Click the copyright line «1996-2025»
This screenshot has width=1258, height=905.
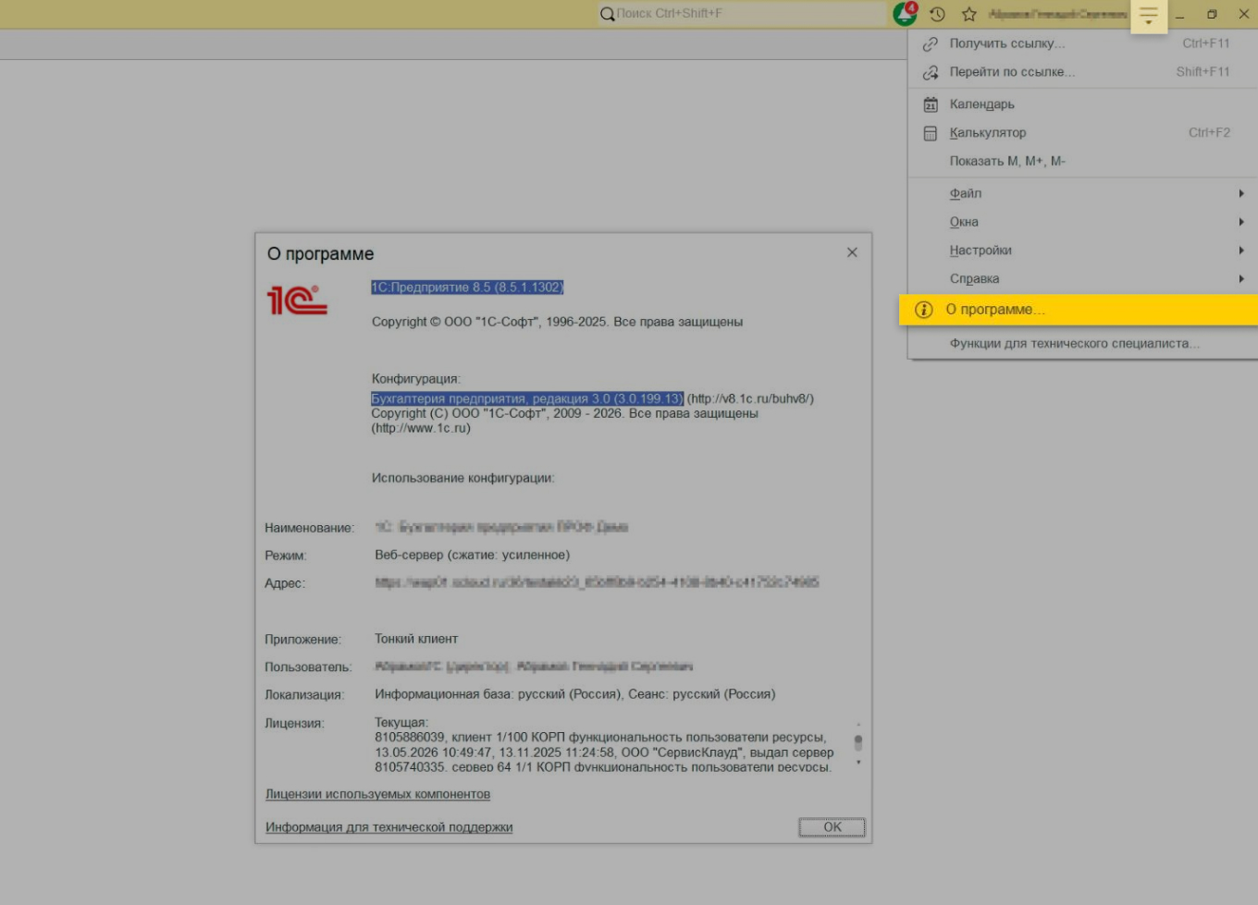click(x=557, y=322)
